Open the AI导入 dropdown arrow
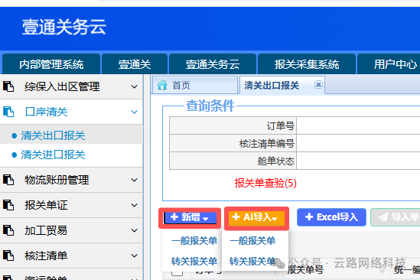The image size is (420, 280). 275,219
